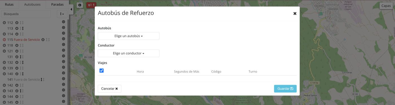Click the Segundos de Más column header
The image size is (395, 105).
click(x=186, y=72)
